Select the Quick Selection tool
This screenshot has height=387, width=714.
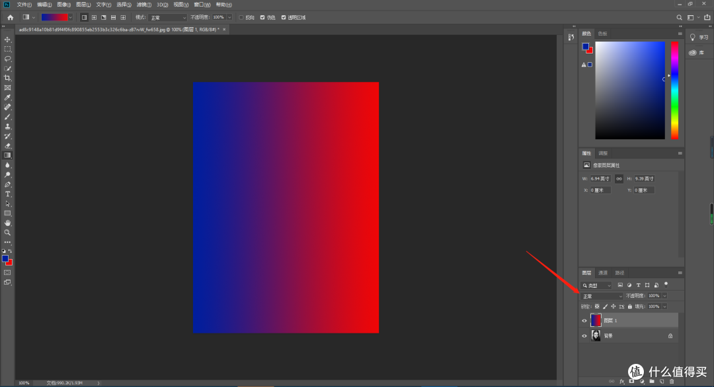[7, 69]
